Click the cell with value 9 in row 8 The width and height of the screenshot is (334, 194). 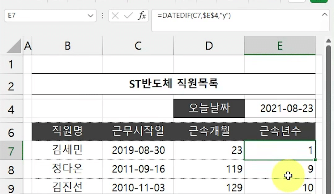(x=280, y=169)
